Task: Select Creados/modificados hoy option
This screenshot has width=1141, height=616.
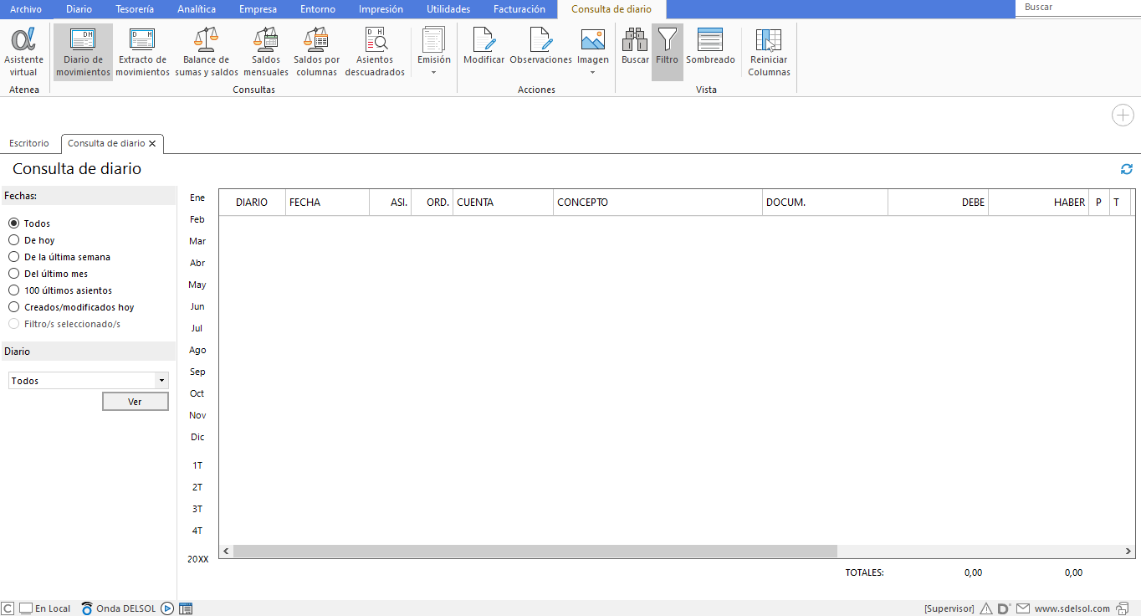Action: click(x=13, y=307)
